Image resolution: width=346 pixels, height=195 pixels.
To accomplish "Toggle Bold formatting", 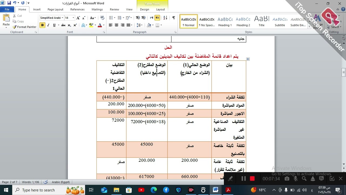I will 42,25.
